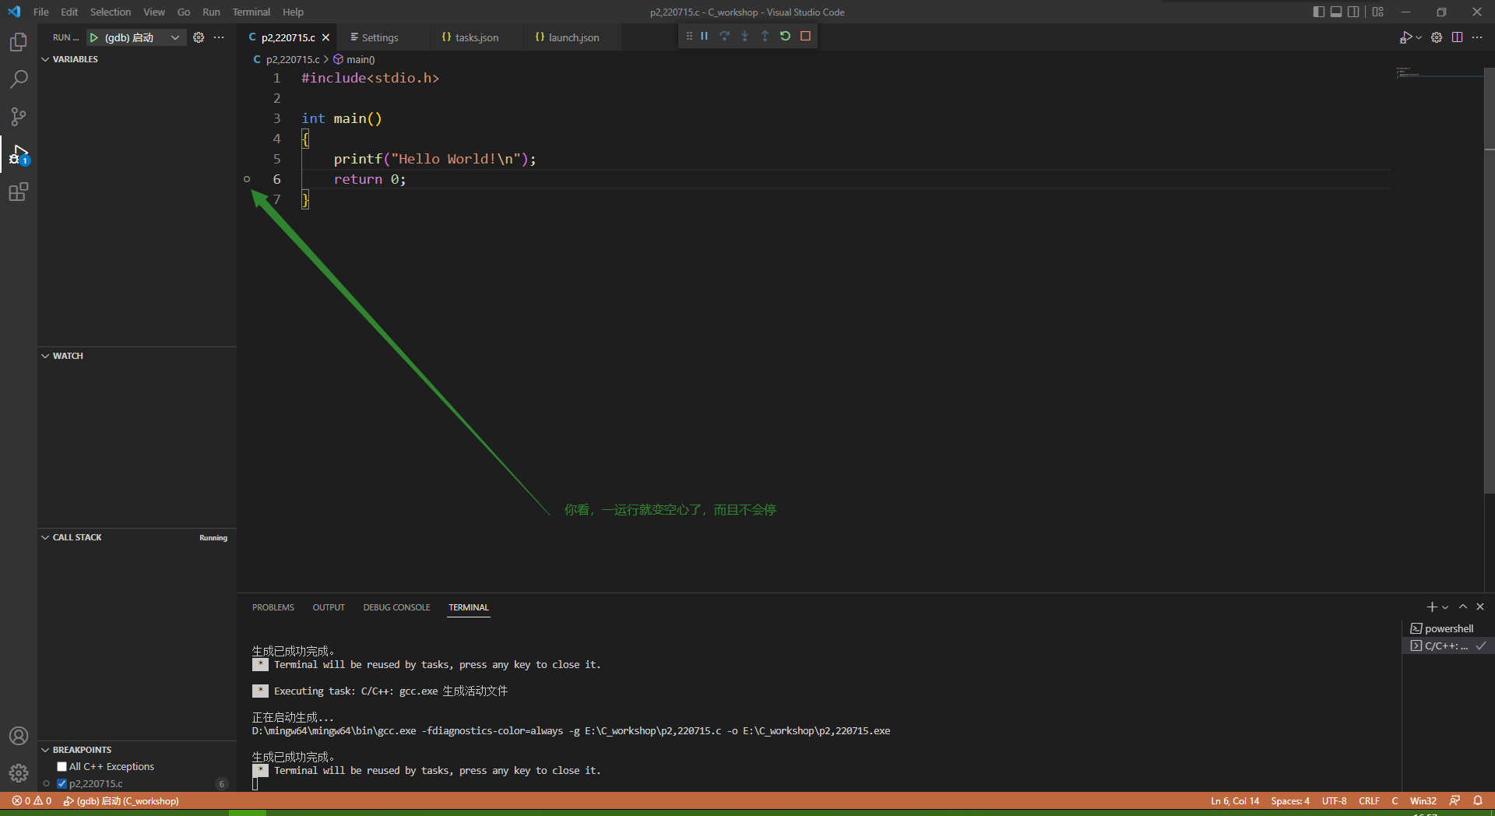Open editor title settings gear icon
Screen dimensions: 1495x816
coord(1437,37)
